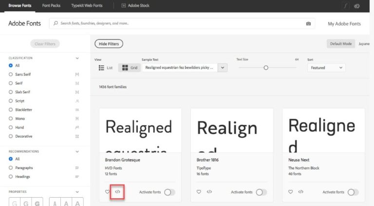Open the Brother 1816 preview thumbnail
The width and height of the screenshot is (374, 206).
[x=232, y=131]
